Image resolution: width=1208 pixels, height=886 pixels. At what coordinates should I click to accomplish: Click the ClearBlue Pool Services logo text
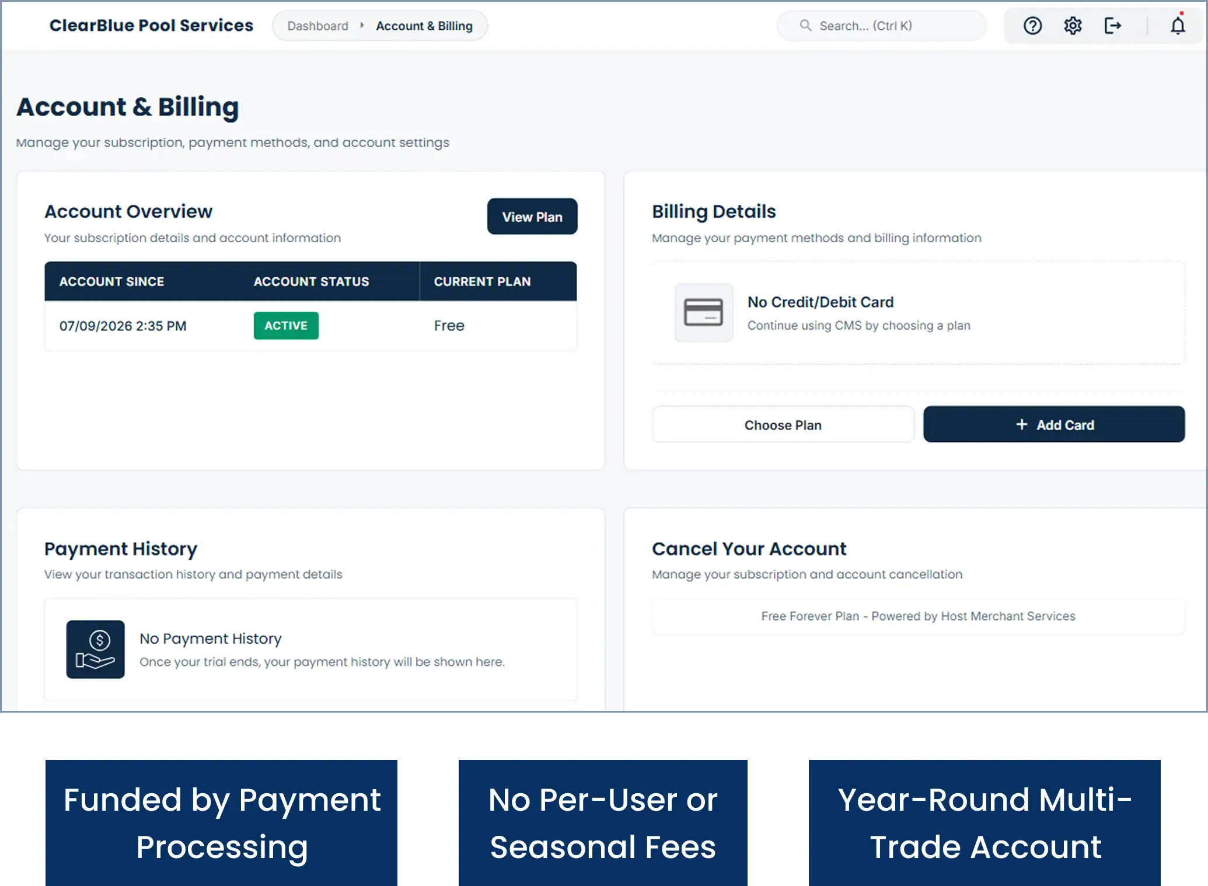click(x=151, y=25)
